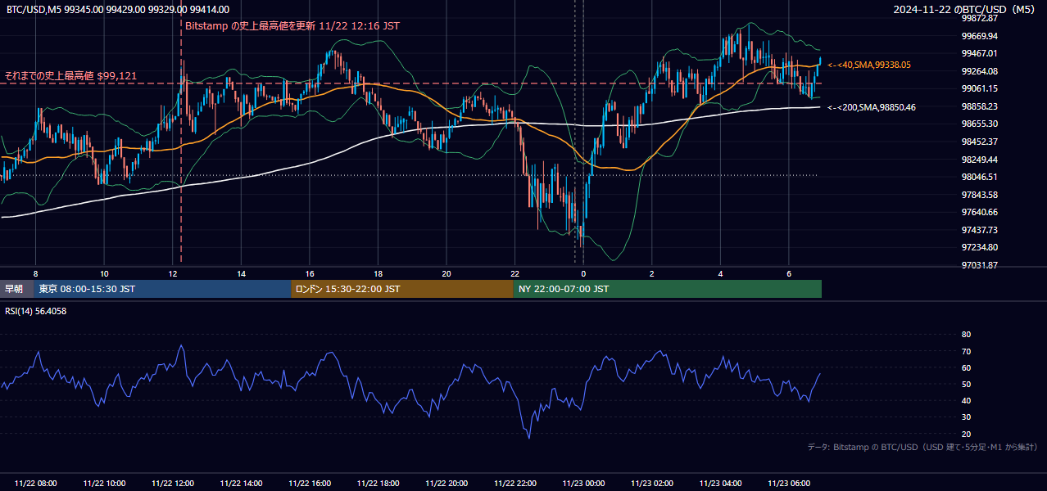
Task: Select the 東京 08:00-15:30 JST session bar
Action: [162, 289]
